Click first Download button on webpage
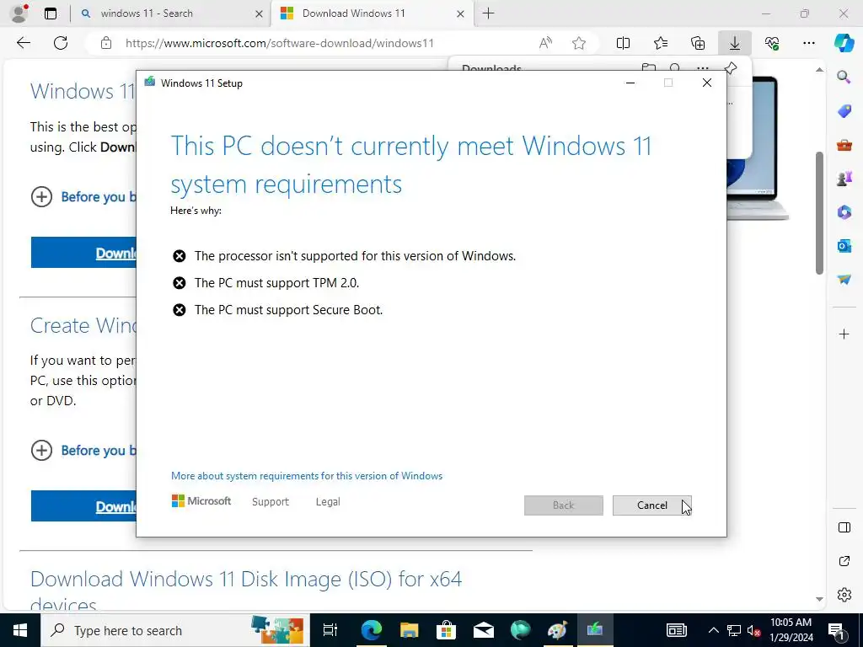Viewport: 863px width, 647px height. [x=83, y=253]
